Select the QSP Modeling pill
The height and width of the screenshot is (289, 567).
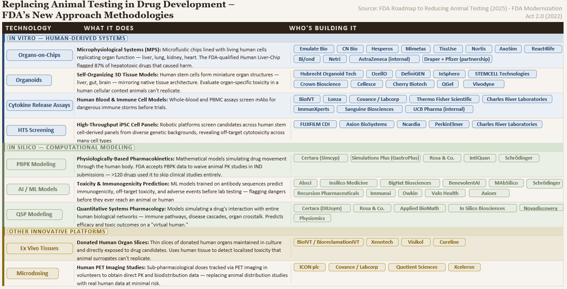[34, 214]
